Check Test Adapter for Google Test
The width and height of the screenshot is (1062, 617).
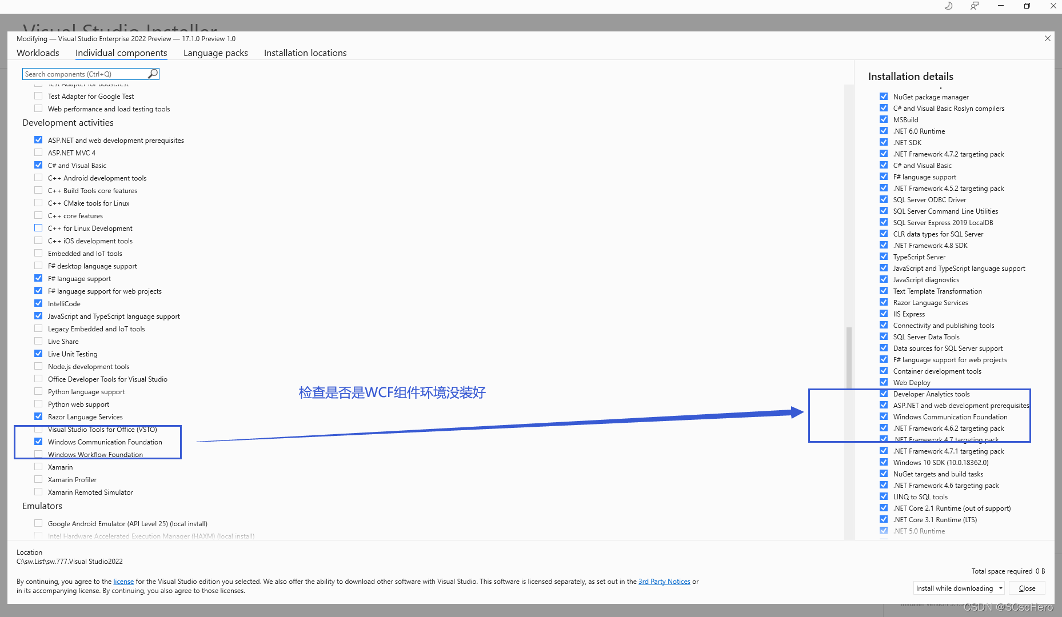pyautogui.click(x=38, y=96)
